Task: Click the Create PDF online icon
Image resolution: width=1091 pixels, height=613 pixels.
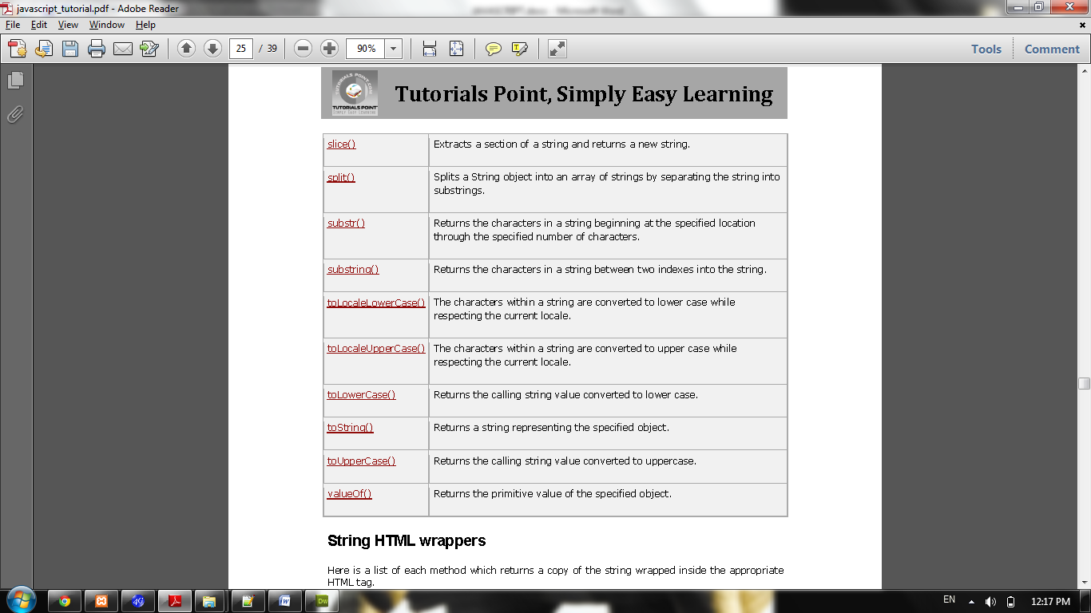Action: (18, 49)
